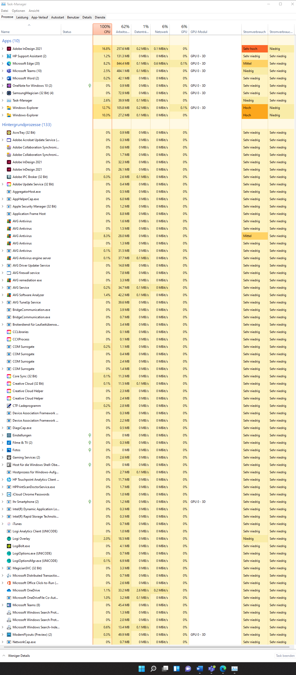Select the 'Sehr hoch' Stromverbrauch cell
The width and height of the screenshot is (296, 675).
pos(255,49)
